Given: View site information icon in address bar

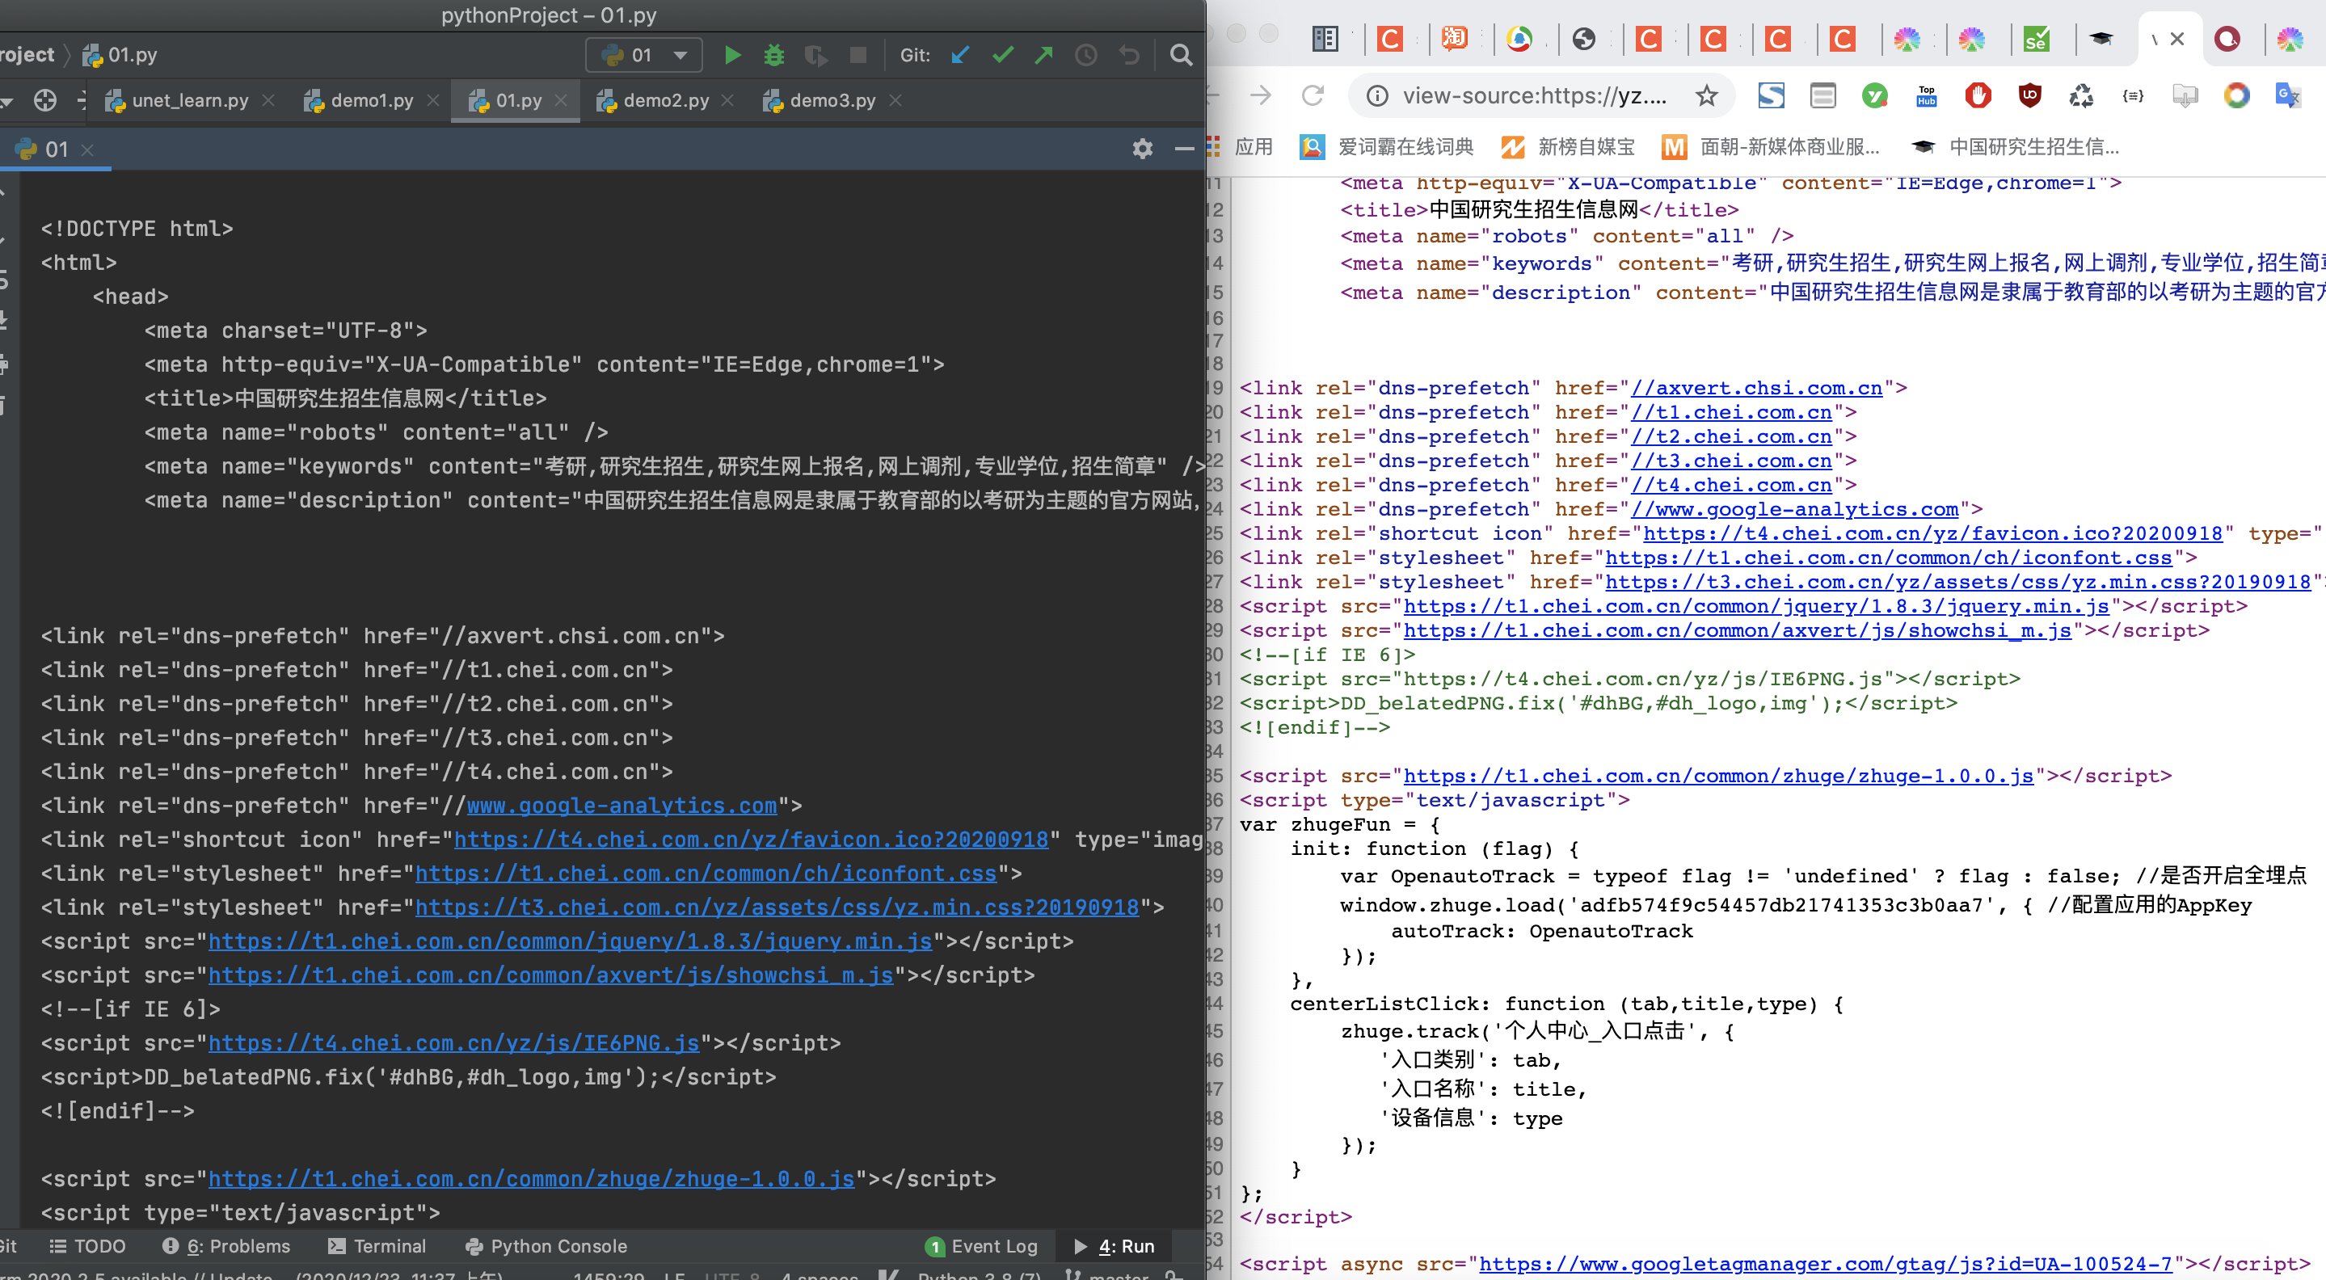Looking at the screenshot, I should coord(1376,95).
